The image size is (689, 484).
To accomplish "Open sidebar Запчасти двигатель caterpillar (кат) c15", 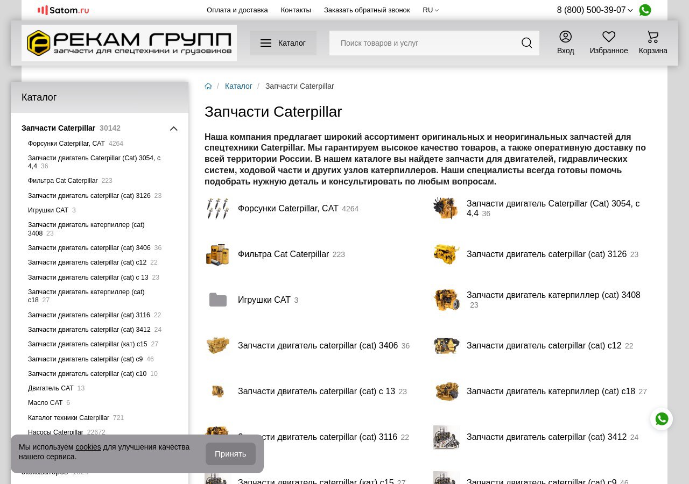I will tap(88, 344).
